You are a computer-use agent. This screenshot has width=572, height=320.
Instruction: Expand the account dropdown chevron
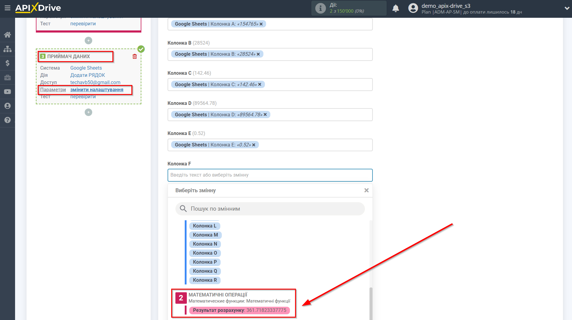[567, 8]
